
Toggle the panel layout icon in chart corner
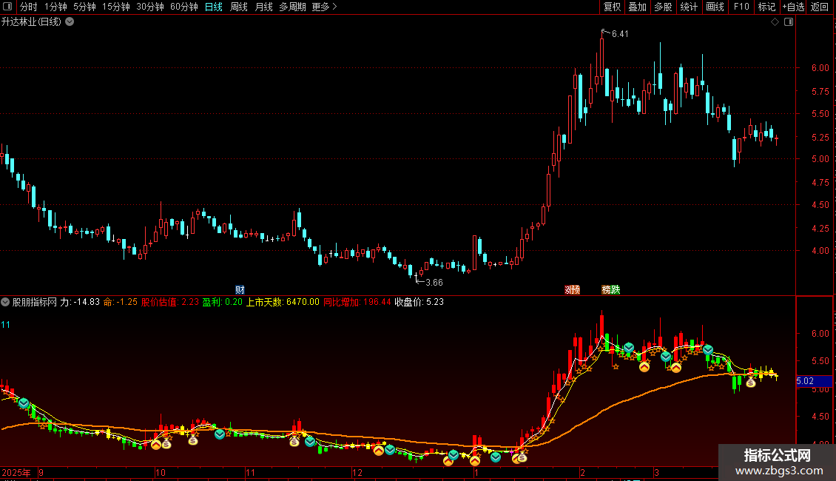[789, 22]
